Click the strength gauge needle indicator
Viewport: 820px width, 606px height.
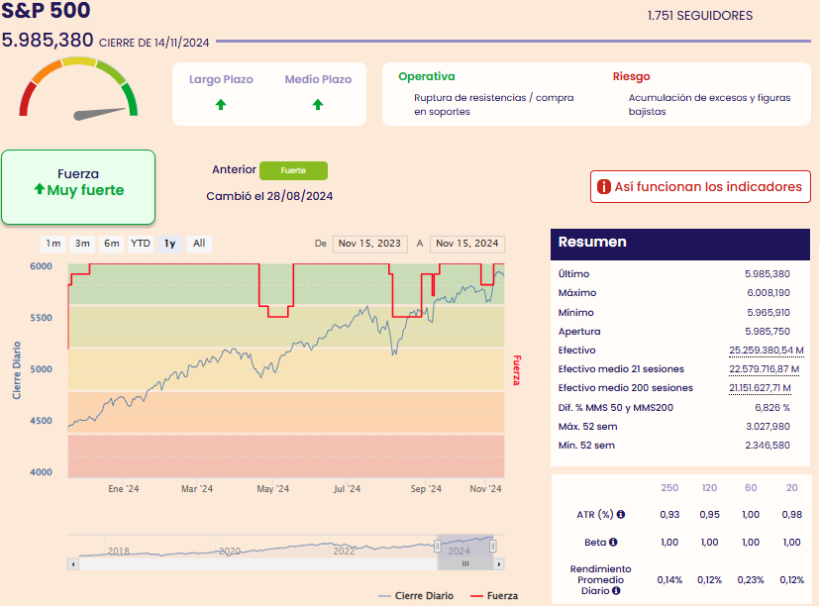[x=99, y=114]
